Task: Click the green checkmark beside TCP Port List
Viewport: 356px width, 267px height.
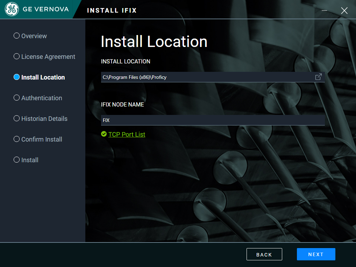Action: [104, 134]
